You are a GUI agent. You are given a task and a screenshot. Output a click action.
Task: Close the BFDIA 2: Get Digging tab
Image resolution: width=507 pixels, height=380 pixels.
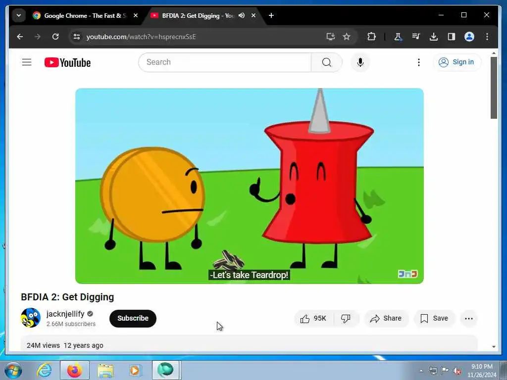click(253, 15)
